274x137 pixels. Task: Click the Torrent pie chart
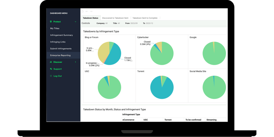click(162, 87)
